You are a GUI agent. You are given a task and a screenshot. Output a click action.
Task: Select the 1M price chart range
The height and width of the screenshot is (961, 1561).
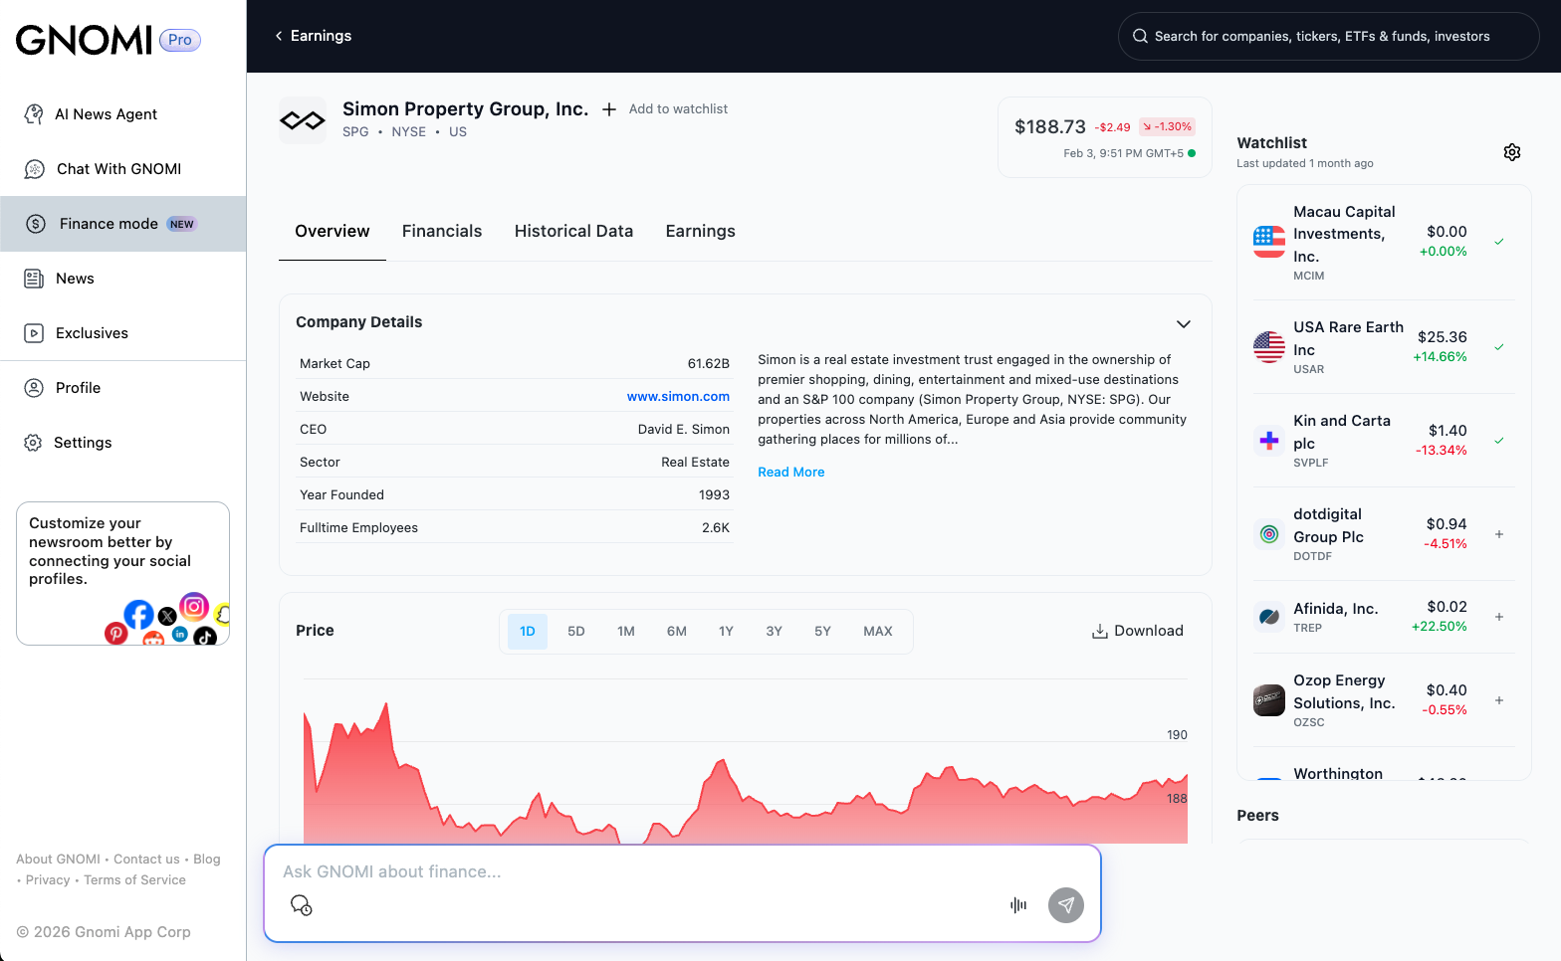coord(625,632)
